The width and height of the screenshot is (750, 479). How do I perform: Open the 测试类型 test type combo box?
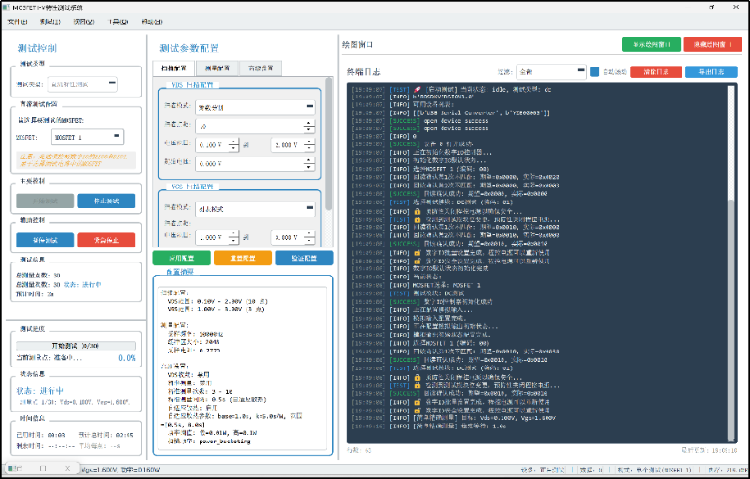[x=83, y=84]
